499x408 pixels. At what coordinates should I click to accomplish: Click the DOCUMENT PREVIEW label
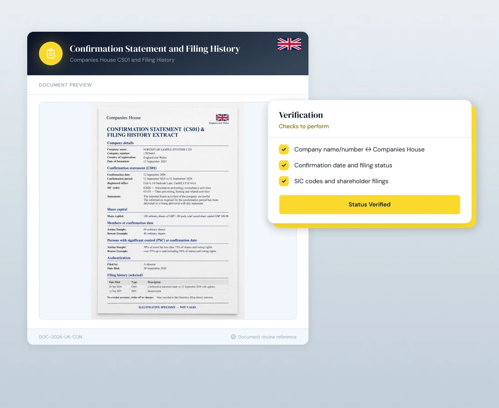click(65, 85)
